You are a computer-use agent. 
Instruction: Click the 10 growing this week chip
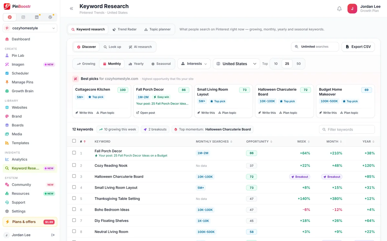pos(117,129)
